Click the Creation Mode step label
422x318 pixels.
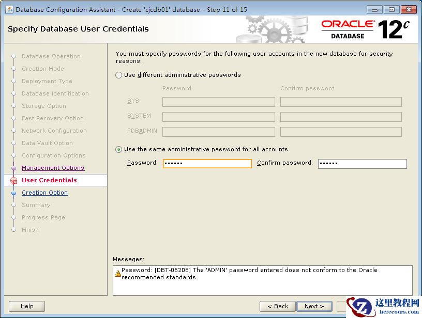click(x=43, y=69)
